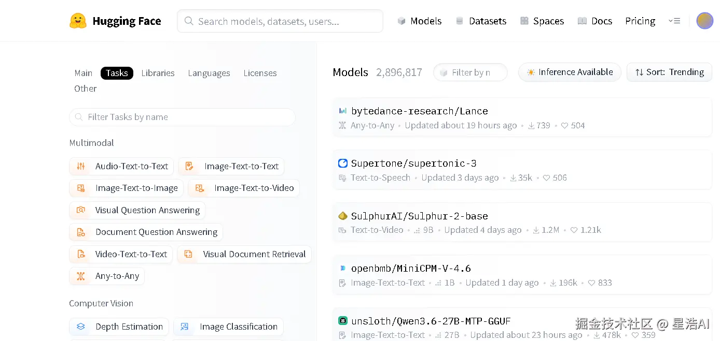Click the Image-Text-to-Image filter icon
720x341 pixels.
(80, 188)
